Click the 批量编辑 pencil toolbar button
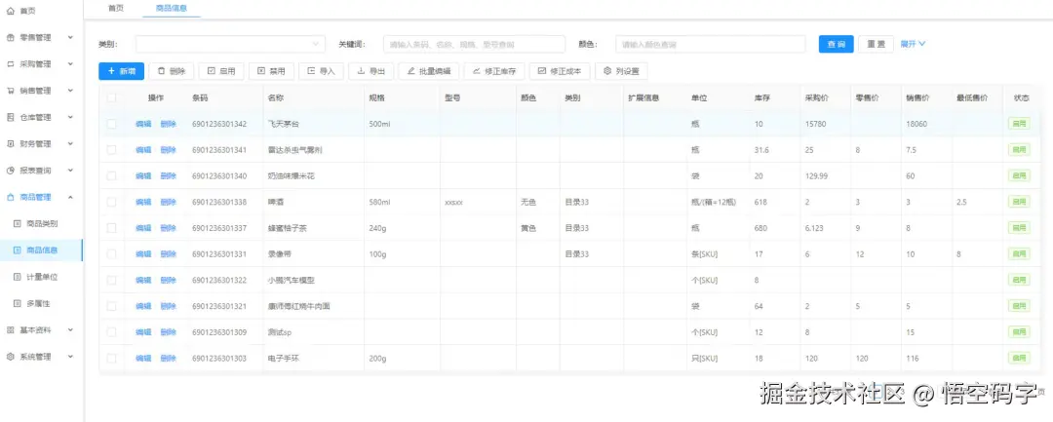The image size is (1053, 422). (428, 71)
